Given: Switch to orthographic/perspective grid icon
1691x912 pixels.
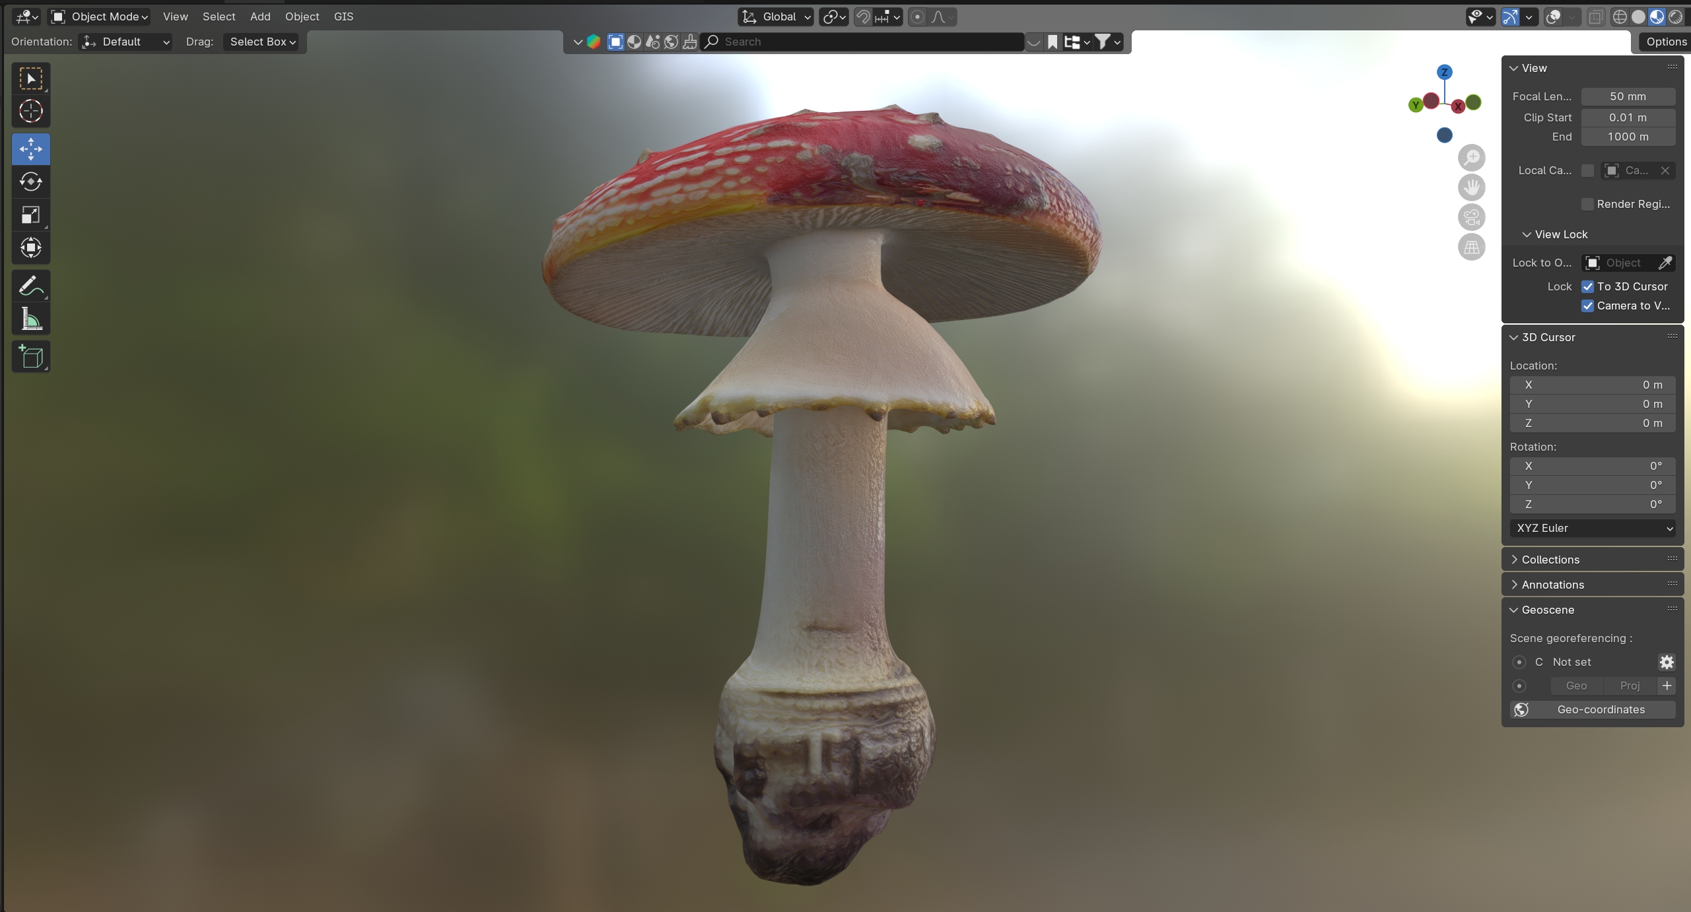Looking at the screenshot, I should (1471, 247).
